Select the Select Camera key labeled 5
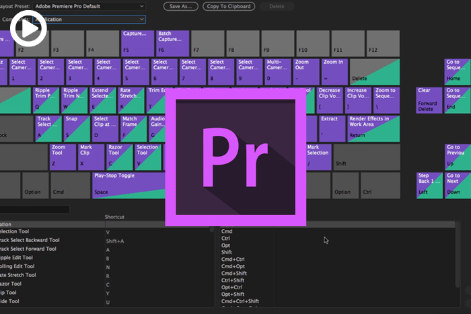471x314 pixels. (x=136, y=72)
